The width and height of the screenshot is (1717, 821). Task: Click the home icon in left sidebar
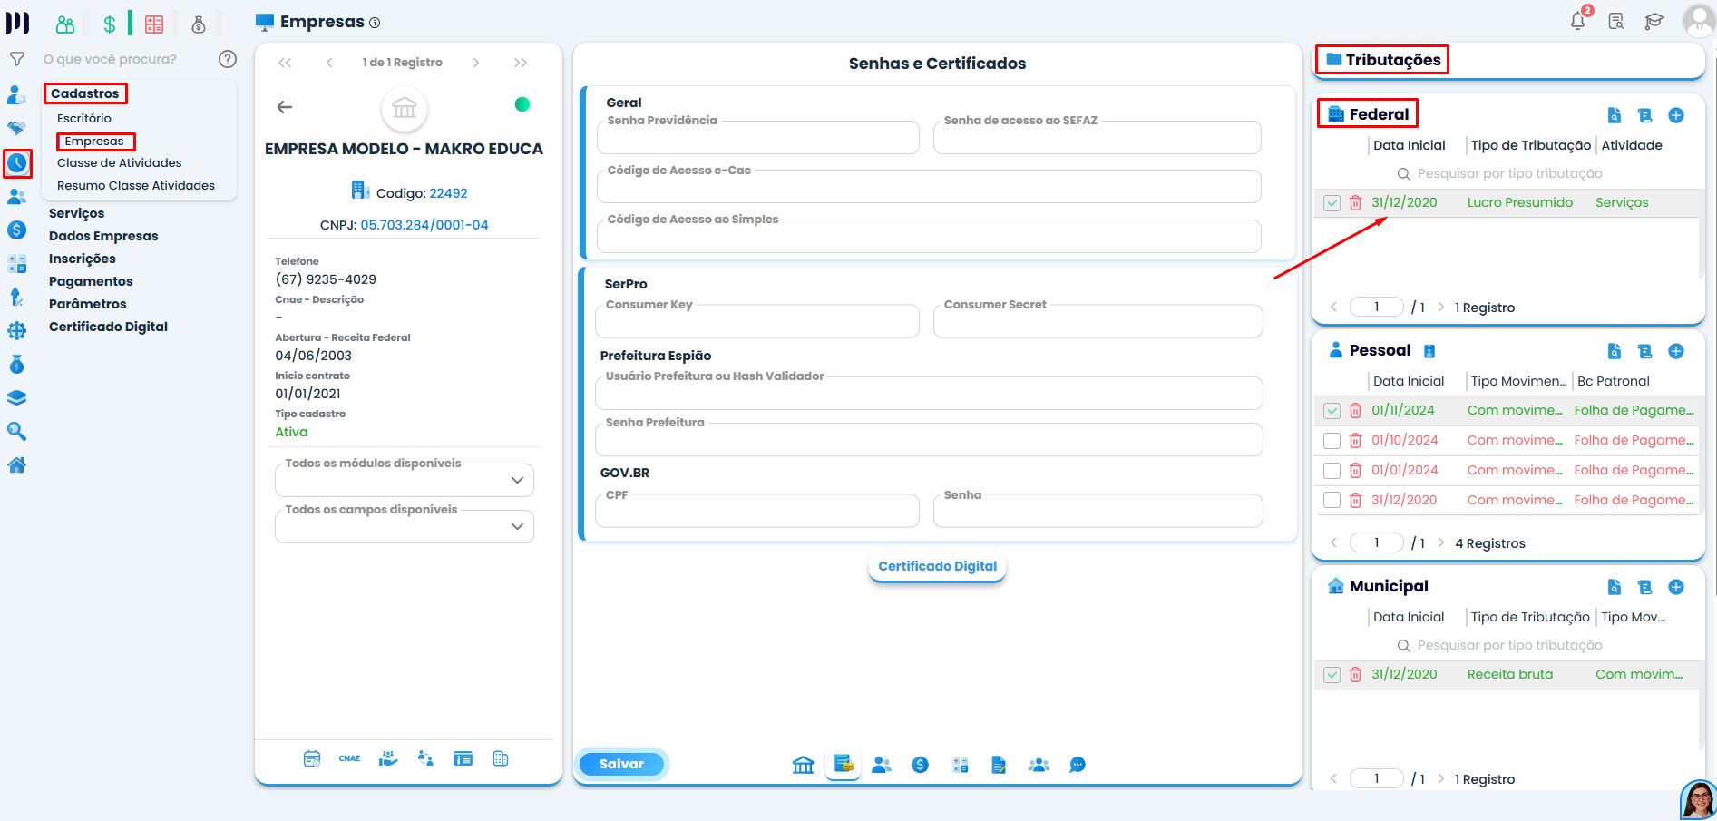pos(16,465)
